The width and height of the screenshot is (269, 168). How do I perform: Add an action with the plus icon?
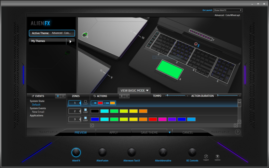pos(122,96)
